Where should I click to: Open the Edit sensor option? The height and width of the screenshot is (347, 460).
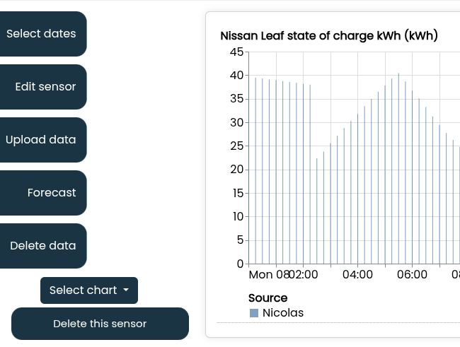[45, 87]
